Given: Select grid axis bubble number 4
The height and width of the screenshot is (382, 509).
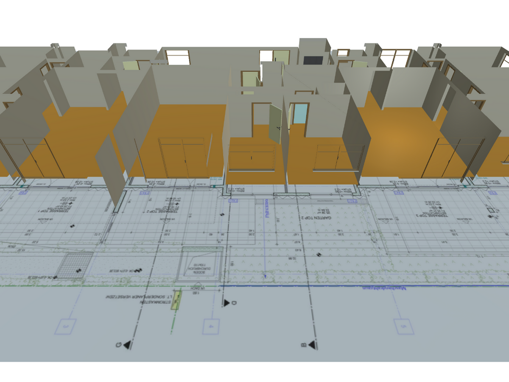Looking at the screenshot, I should 211,326.
